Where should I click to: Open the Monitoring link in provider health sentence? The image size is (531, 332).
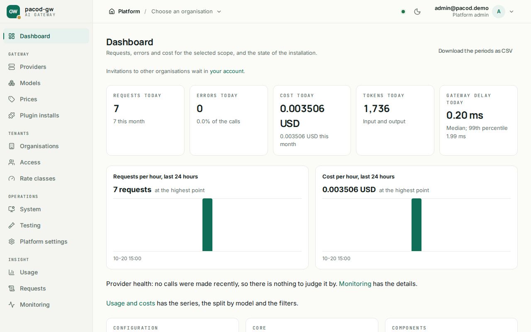click(355, 284)
